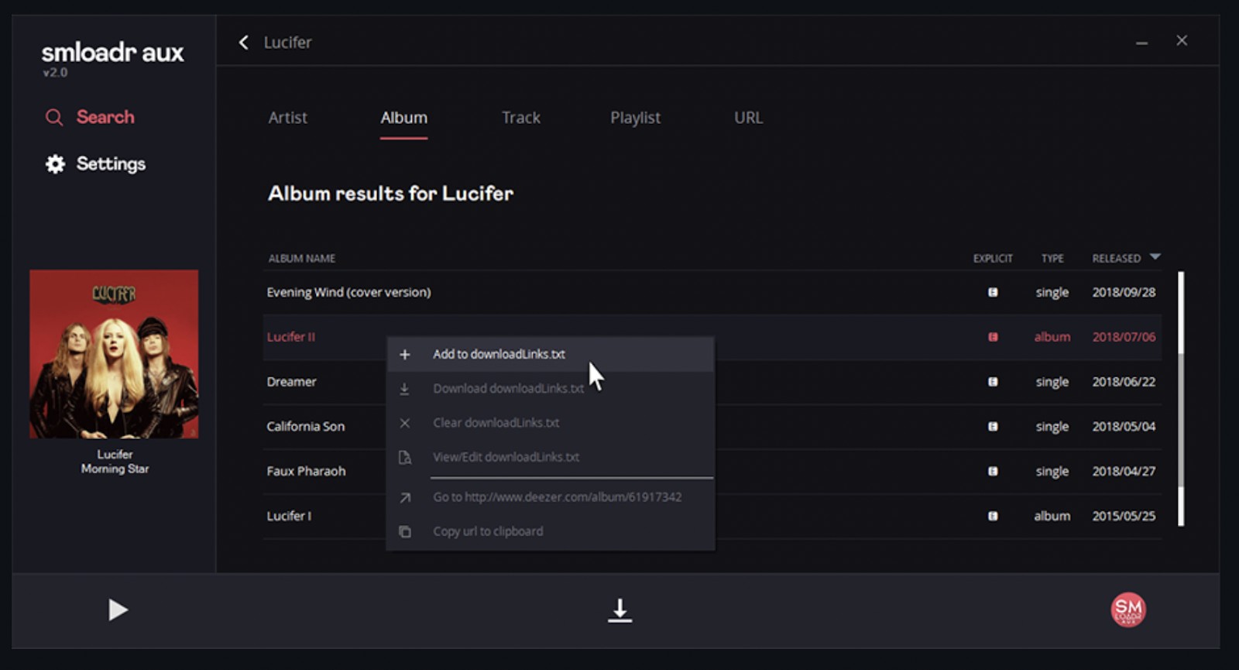Click the explicit icon on California Son row
1239x670 pixels.
coord(993,427)
